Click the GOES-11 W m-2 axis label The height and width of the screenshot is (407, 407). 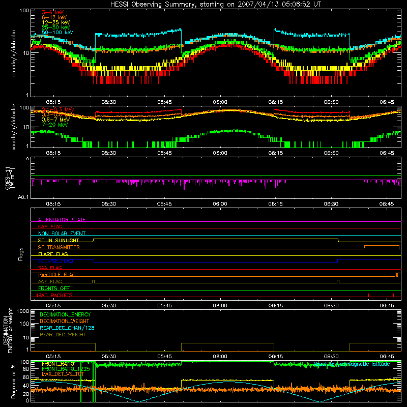pyautogui.click(x=10, y=178)
